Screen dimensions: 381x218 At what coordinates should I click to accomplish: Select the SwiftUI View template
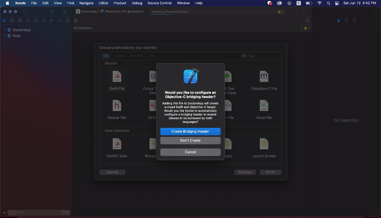117,148
